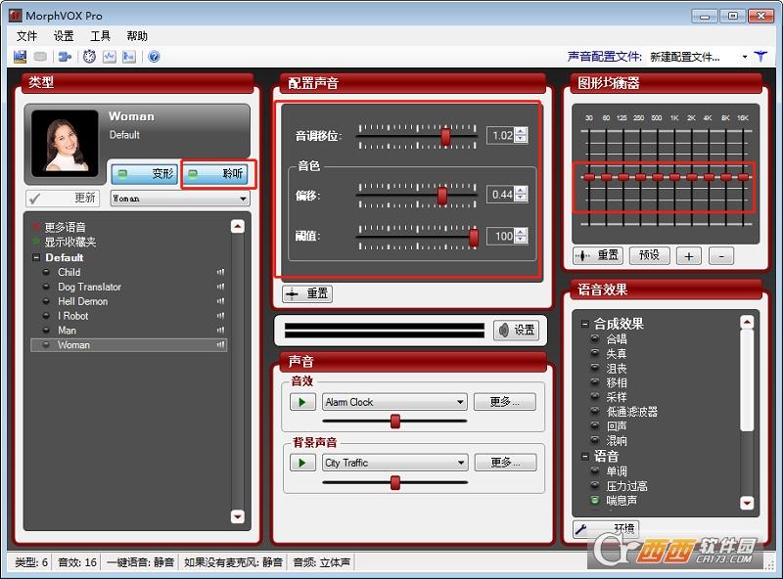Screen dimensions: 783x579
Task: Click the 音调移位 pitch shift slider handle
Action: 445,136
